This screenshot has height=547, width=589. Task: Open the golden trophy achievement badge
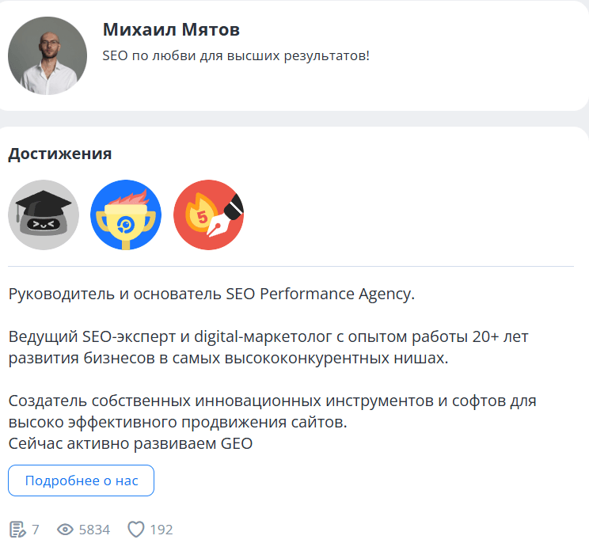click(x=126, y=215)
